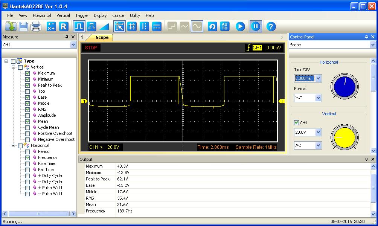Open the Measure channel CH1 dropdown
This screenshot has width=378, height=226.
73,45
